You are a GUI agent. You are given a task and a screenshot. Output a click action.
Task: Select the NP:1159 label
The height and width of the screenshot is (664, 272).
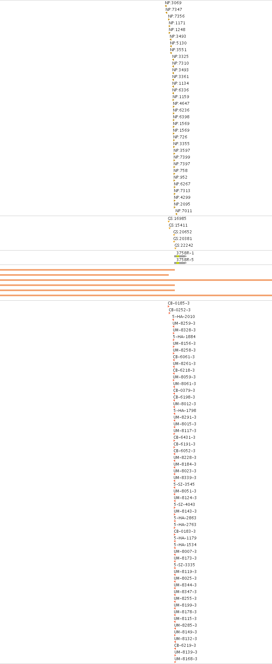tap(181, 97)
